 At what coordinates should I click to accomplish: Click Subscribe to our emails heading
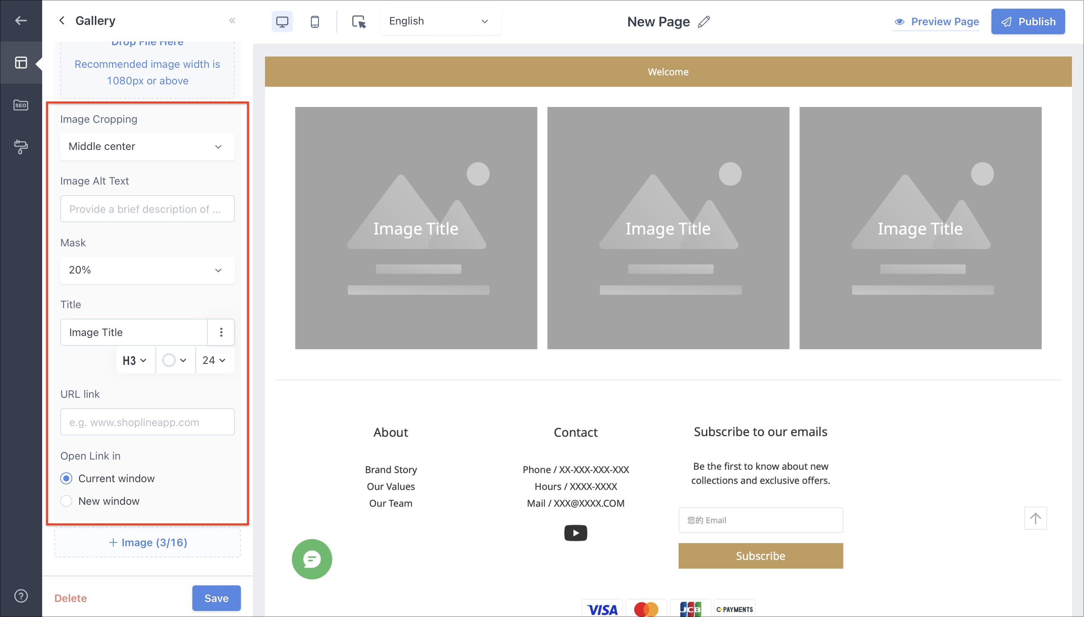pos(760,431)
